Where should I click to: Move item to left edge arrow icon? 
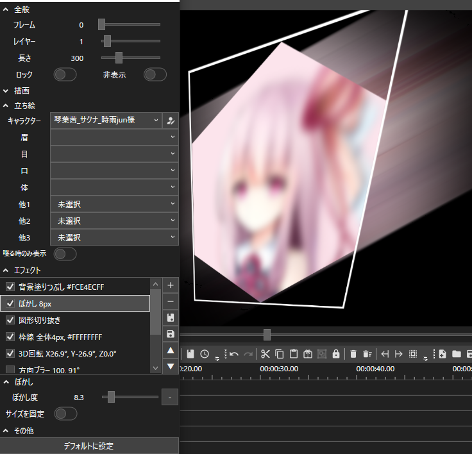385,354
